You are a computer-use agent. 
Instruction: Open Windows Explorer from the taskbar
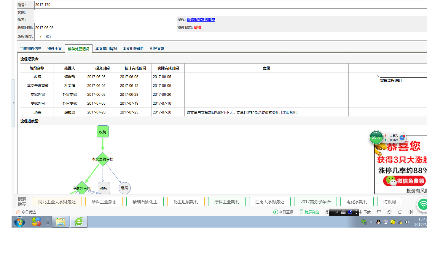(60, 222)
